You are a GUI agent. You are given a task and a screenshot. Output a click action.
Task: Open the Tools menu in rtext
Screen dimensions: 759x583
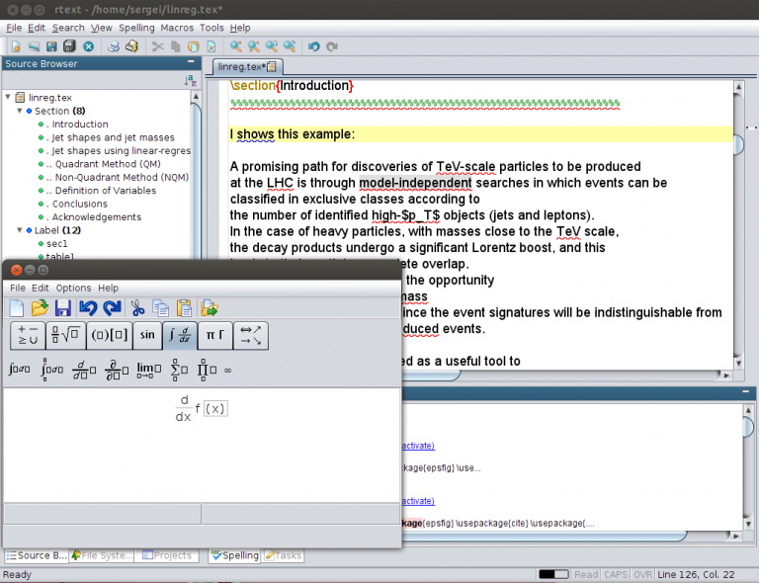click(211, 28)
